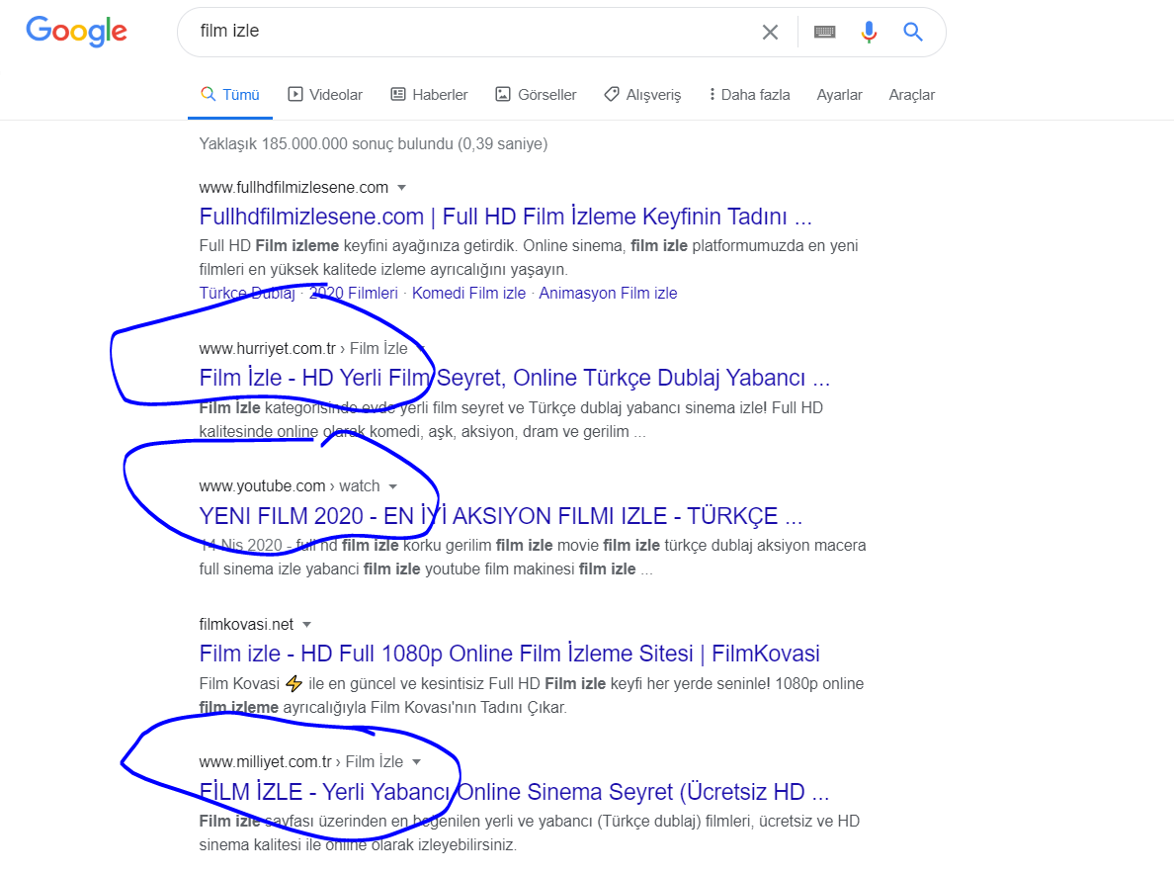
Task: Click the Google logo
Action: click(x=76, y=31)
